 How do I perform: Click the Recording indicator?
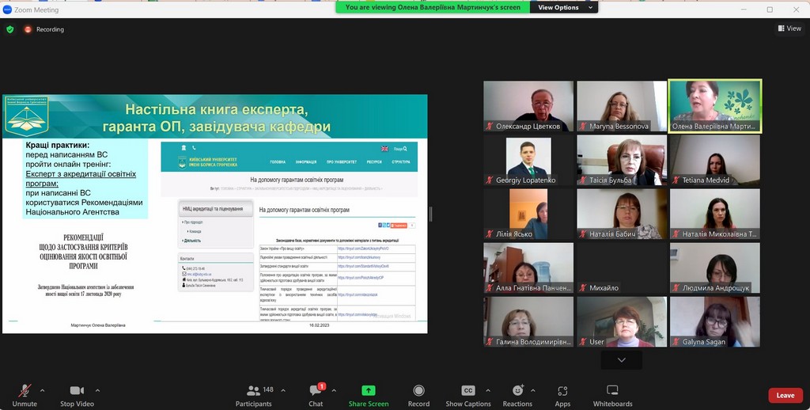pyautogui.click(x=44, y=29)
